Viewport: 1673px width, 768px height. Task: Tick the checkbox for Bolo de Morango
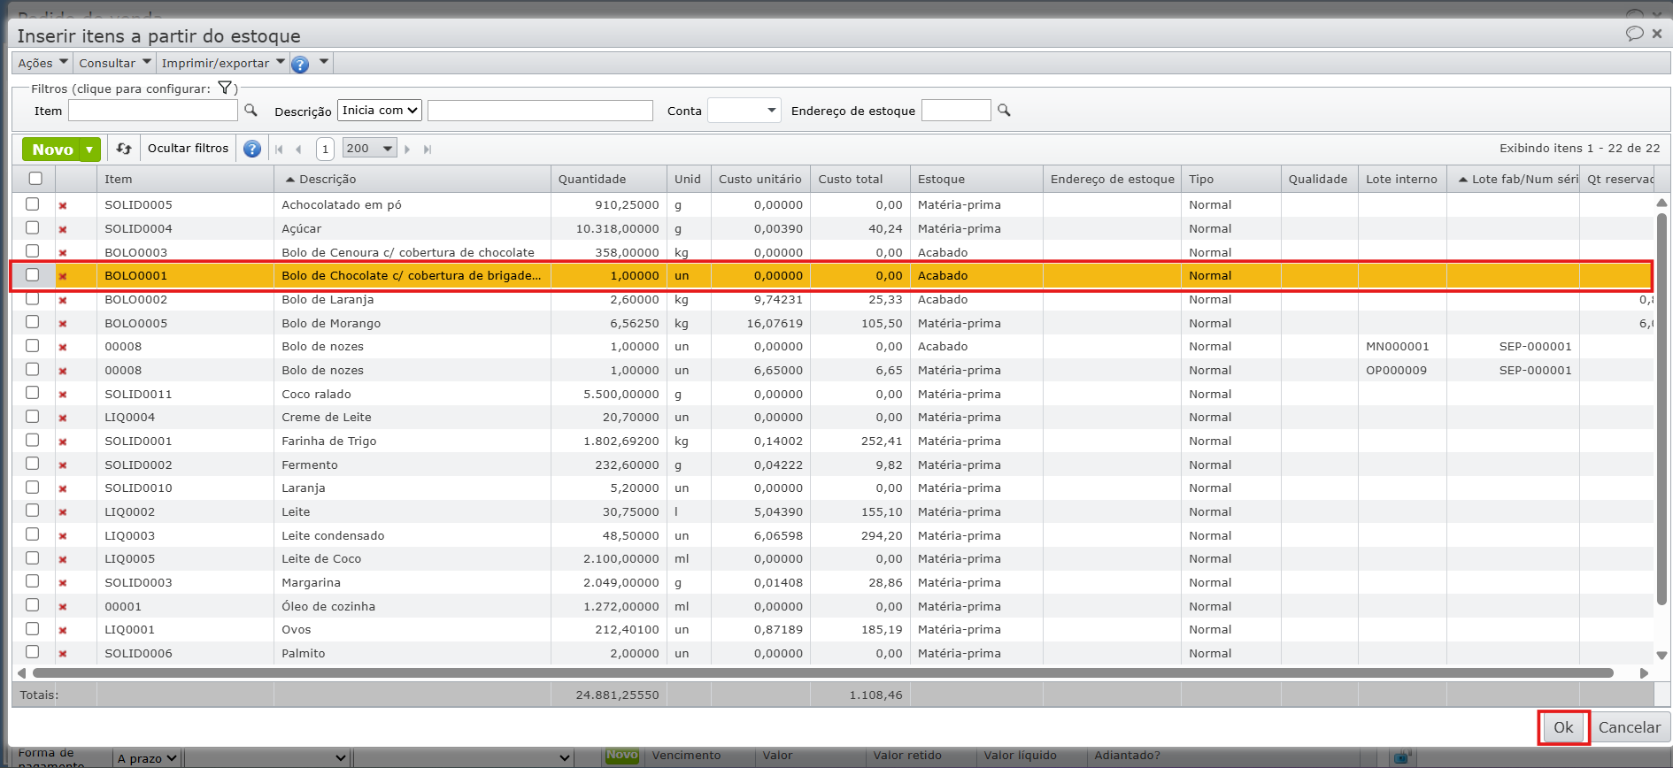(33, 322)
